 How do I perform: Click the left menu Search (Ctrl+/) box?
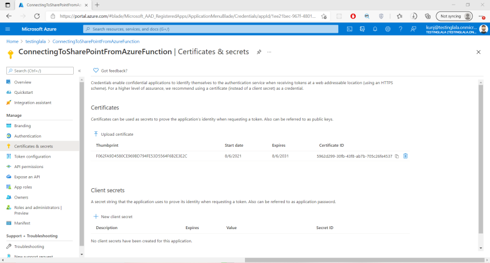point(40,71)
